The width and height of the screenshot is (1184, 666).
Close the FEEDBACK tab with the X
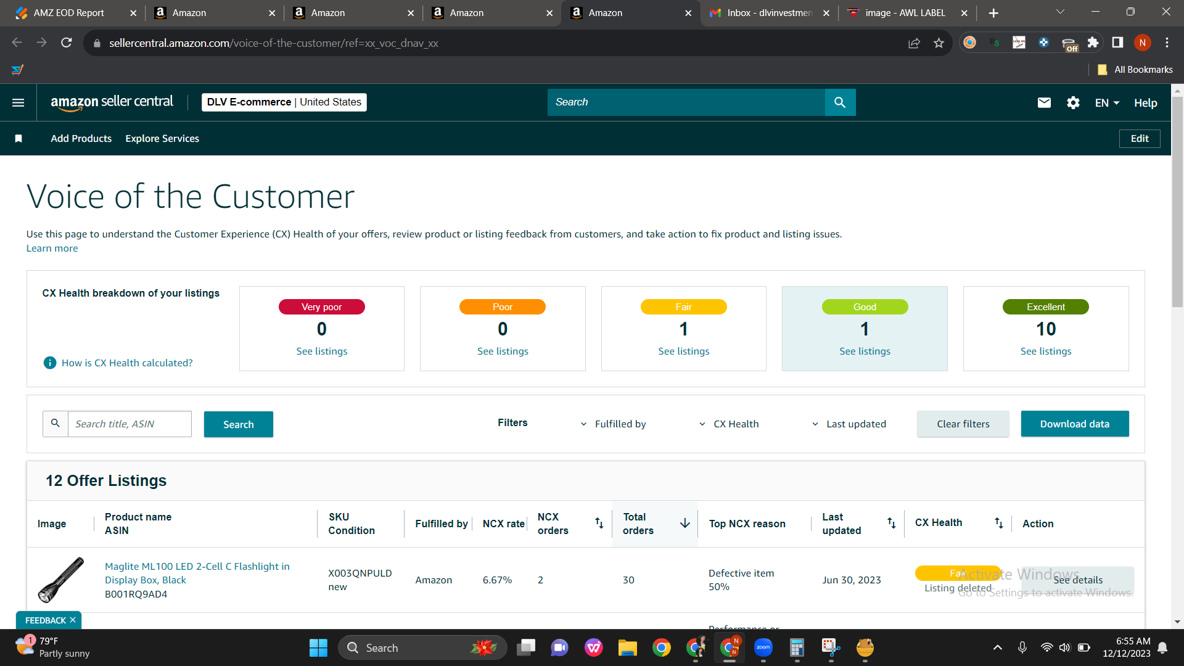pyautogui.click(x=73, y=620)
